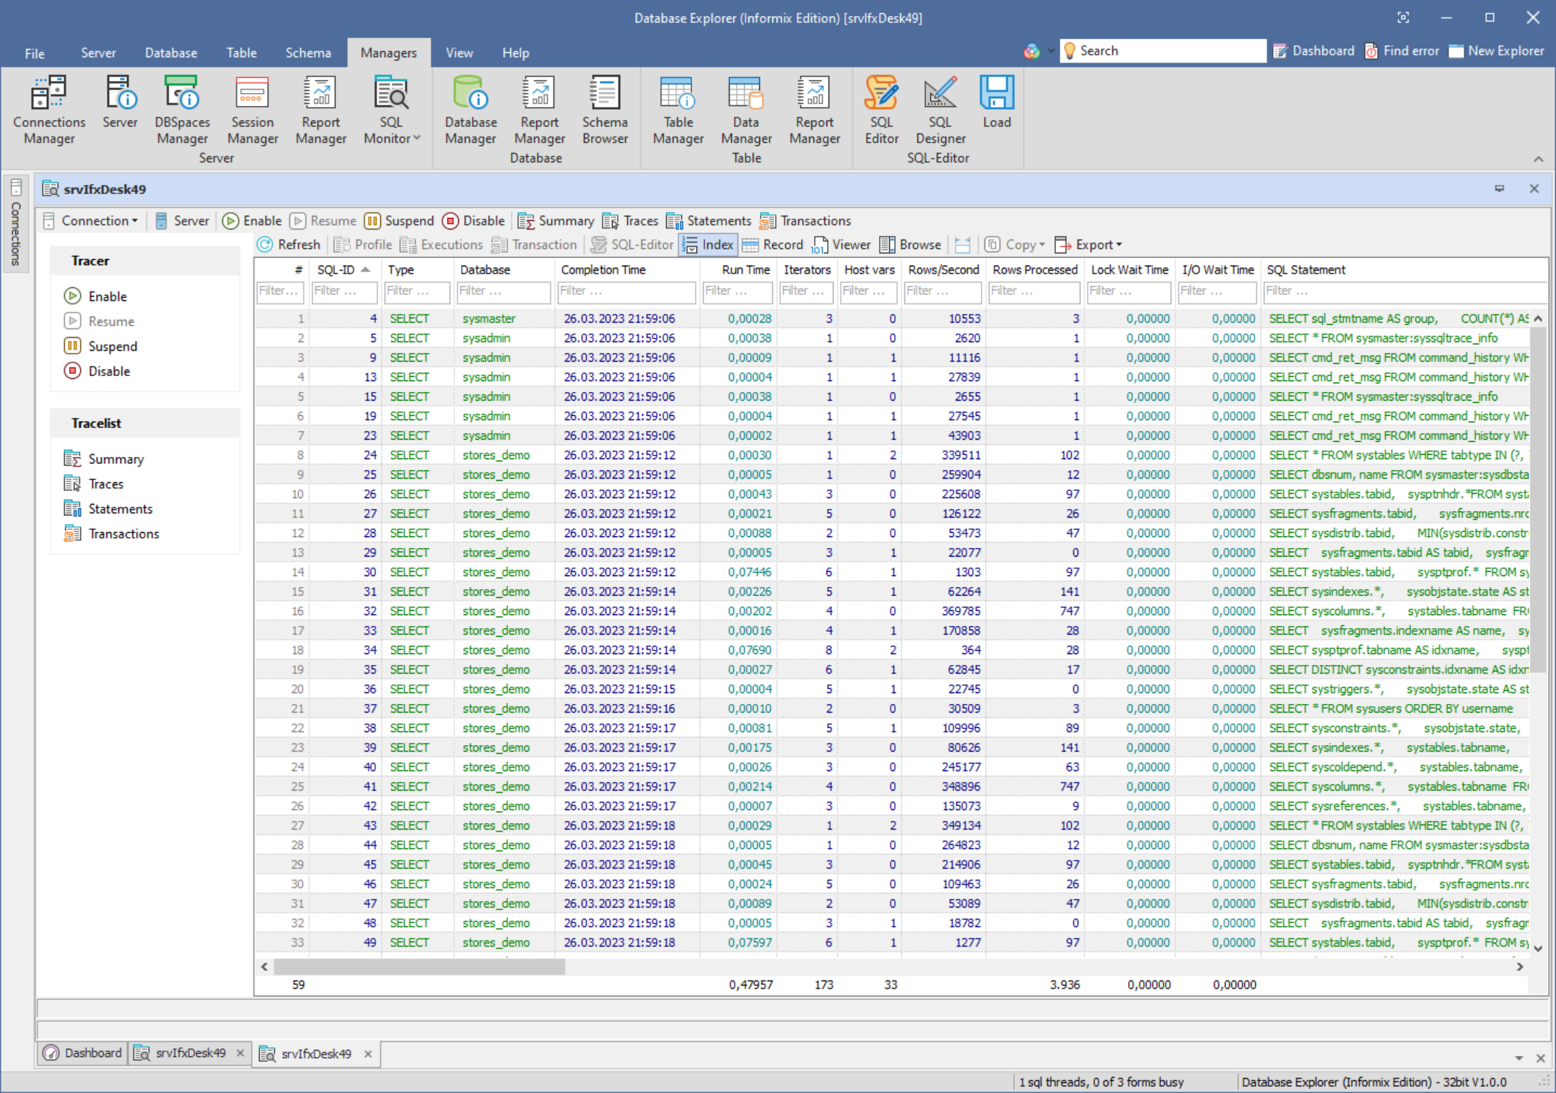Open the Table Manager
The height and width of the screenshot is (1093, 1556).
tap(678, 110)
